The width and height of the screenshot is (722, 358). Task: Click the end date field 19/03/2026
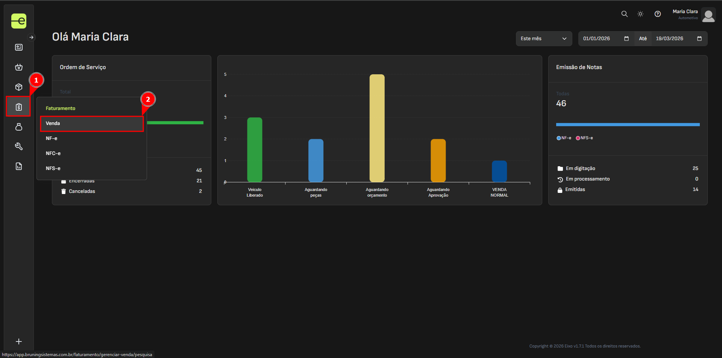[x=669, y=39]
